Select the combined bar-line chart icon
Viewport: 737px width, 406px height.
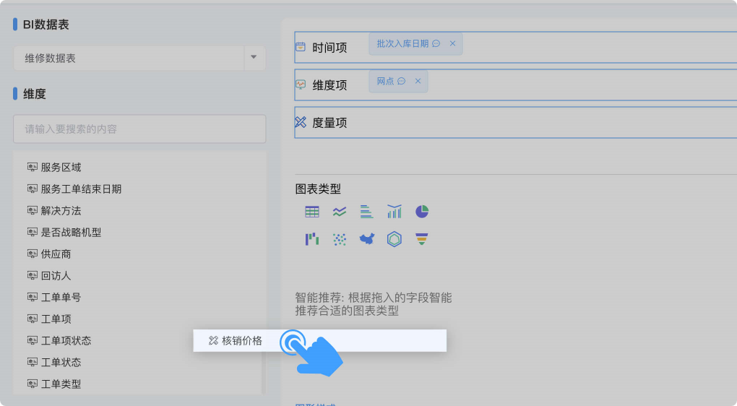pos(395,212)
